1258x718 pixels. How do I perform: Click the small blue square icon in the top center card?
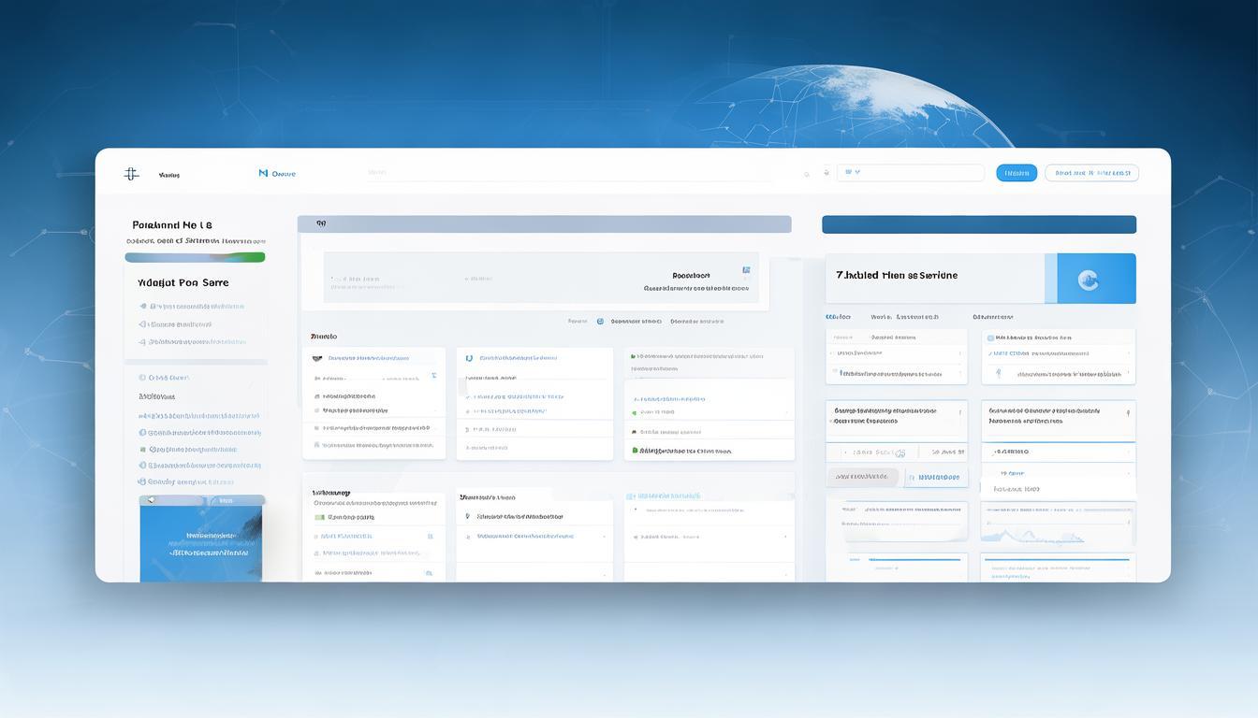(x=746, y=270)
